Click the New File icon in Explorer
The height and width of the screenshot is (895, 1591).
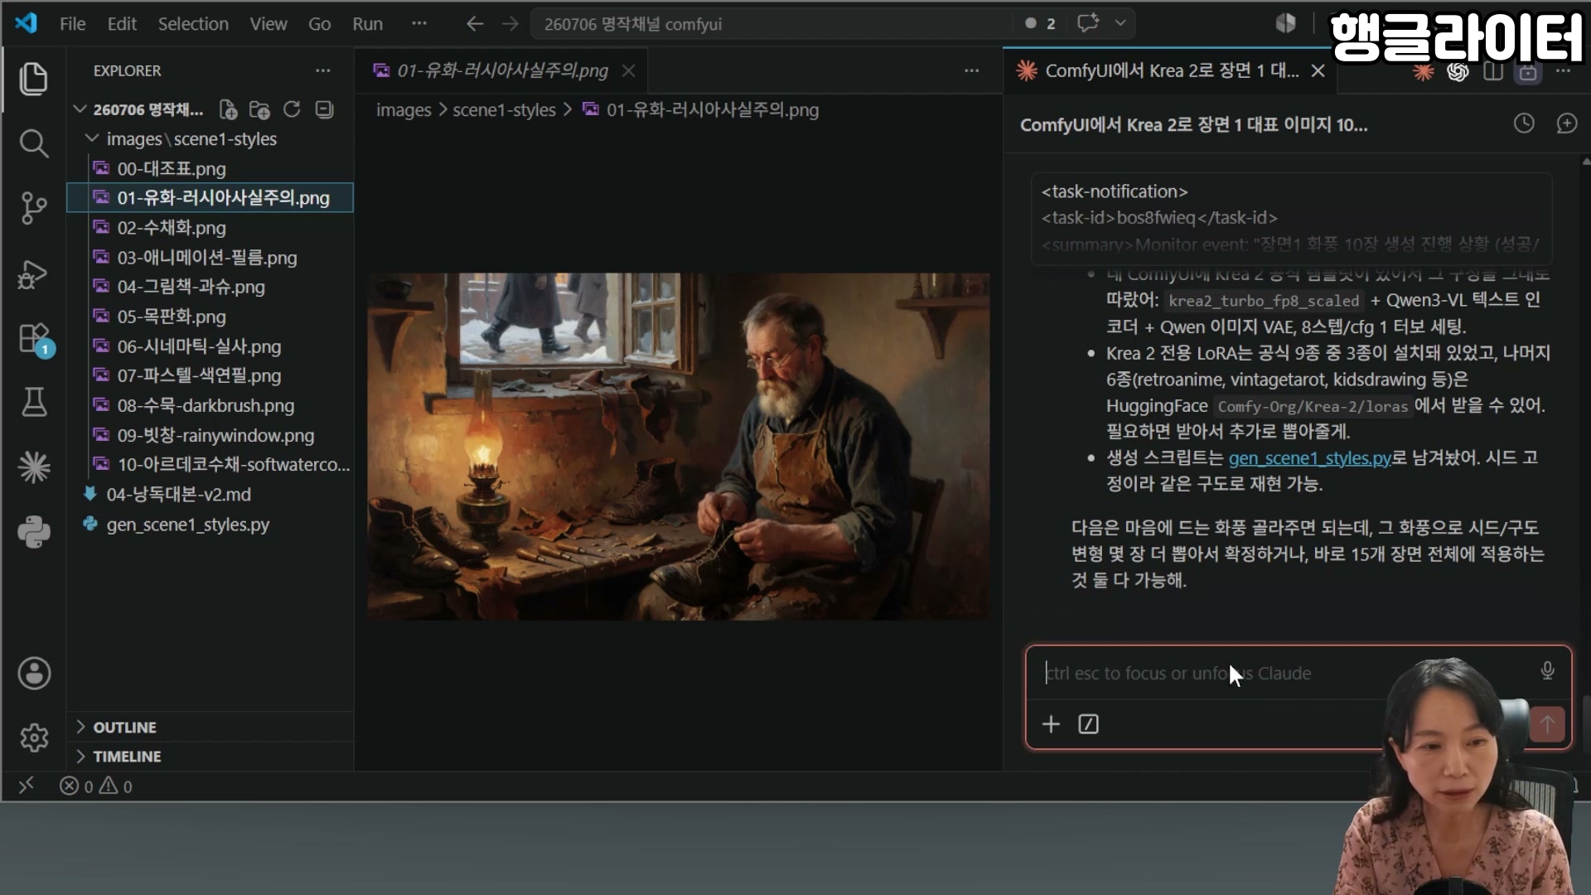(228, 109)
